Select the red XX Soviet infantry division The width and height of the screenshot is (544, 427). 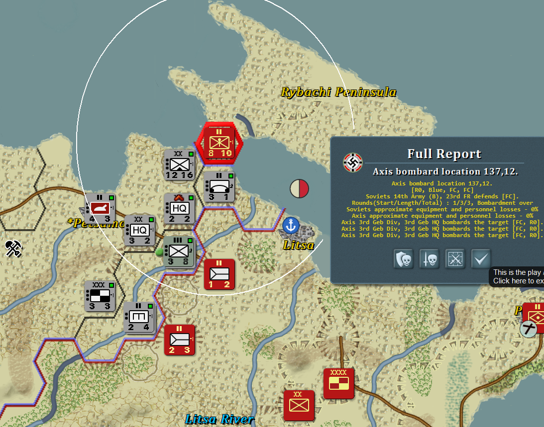(299, 406)
